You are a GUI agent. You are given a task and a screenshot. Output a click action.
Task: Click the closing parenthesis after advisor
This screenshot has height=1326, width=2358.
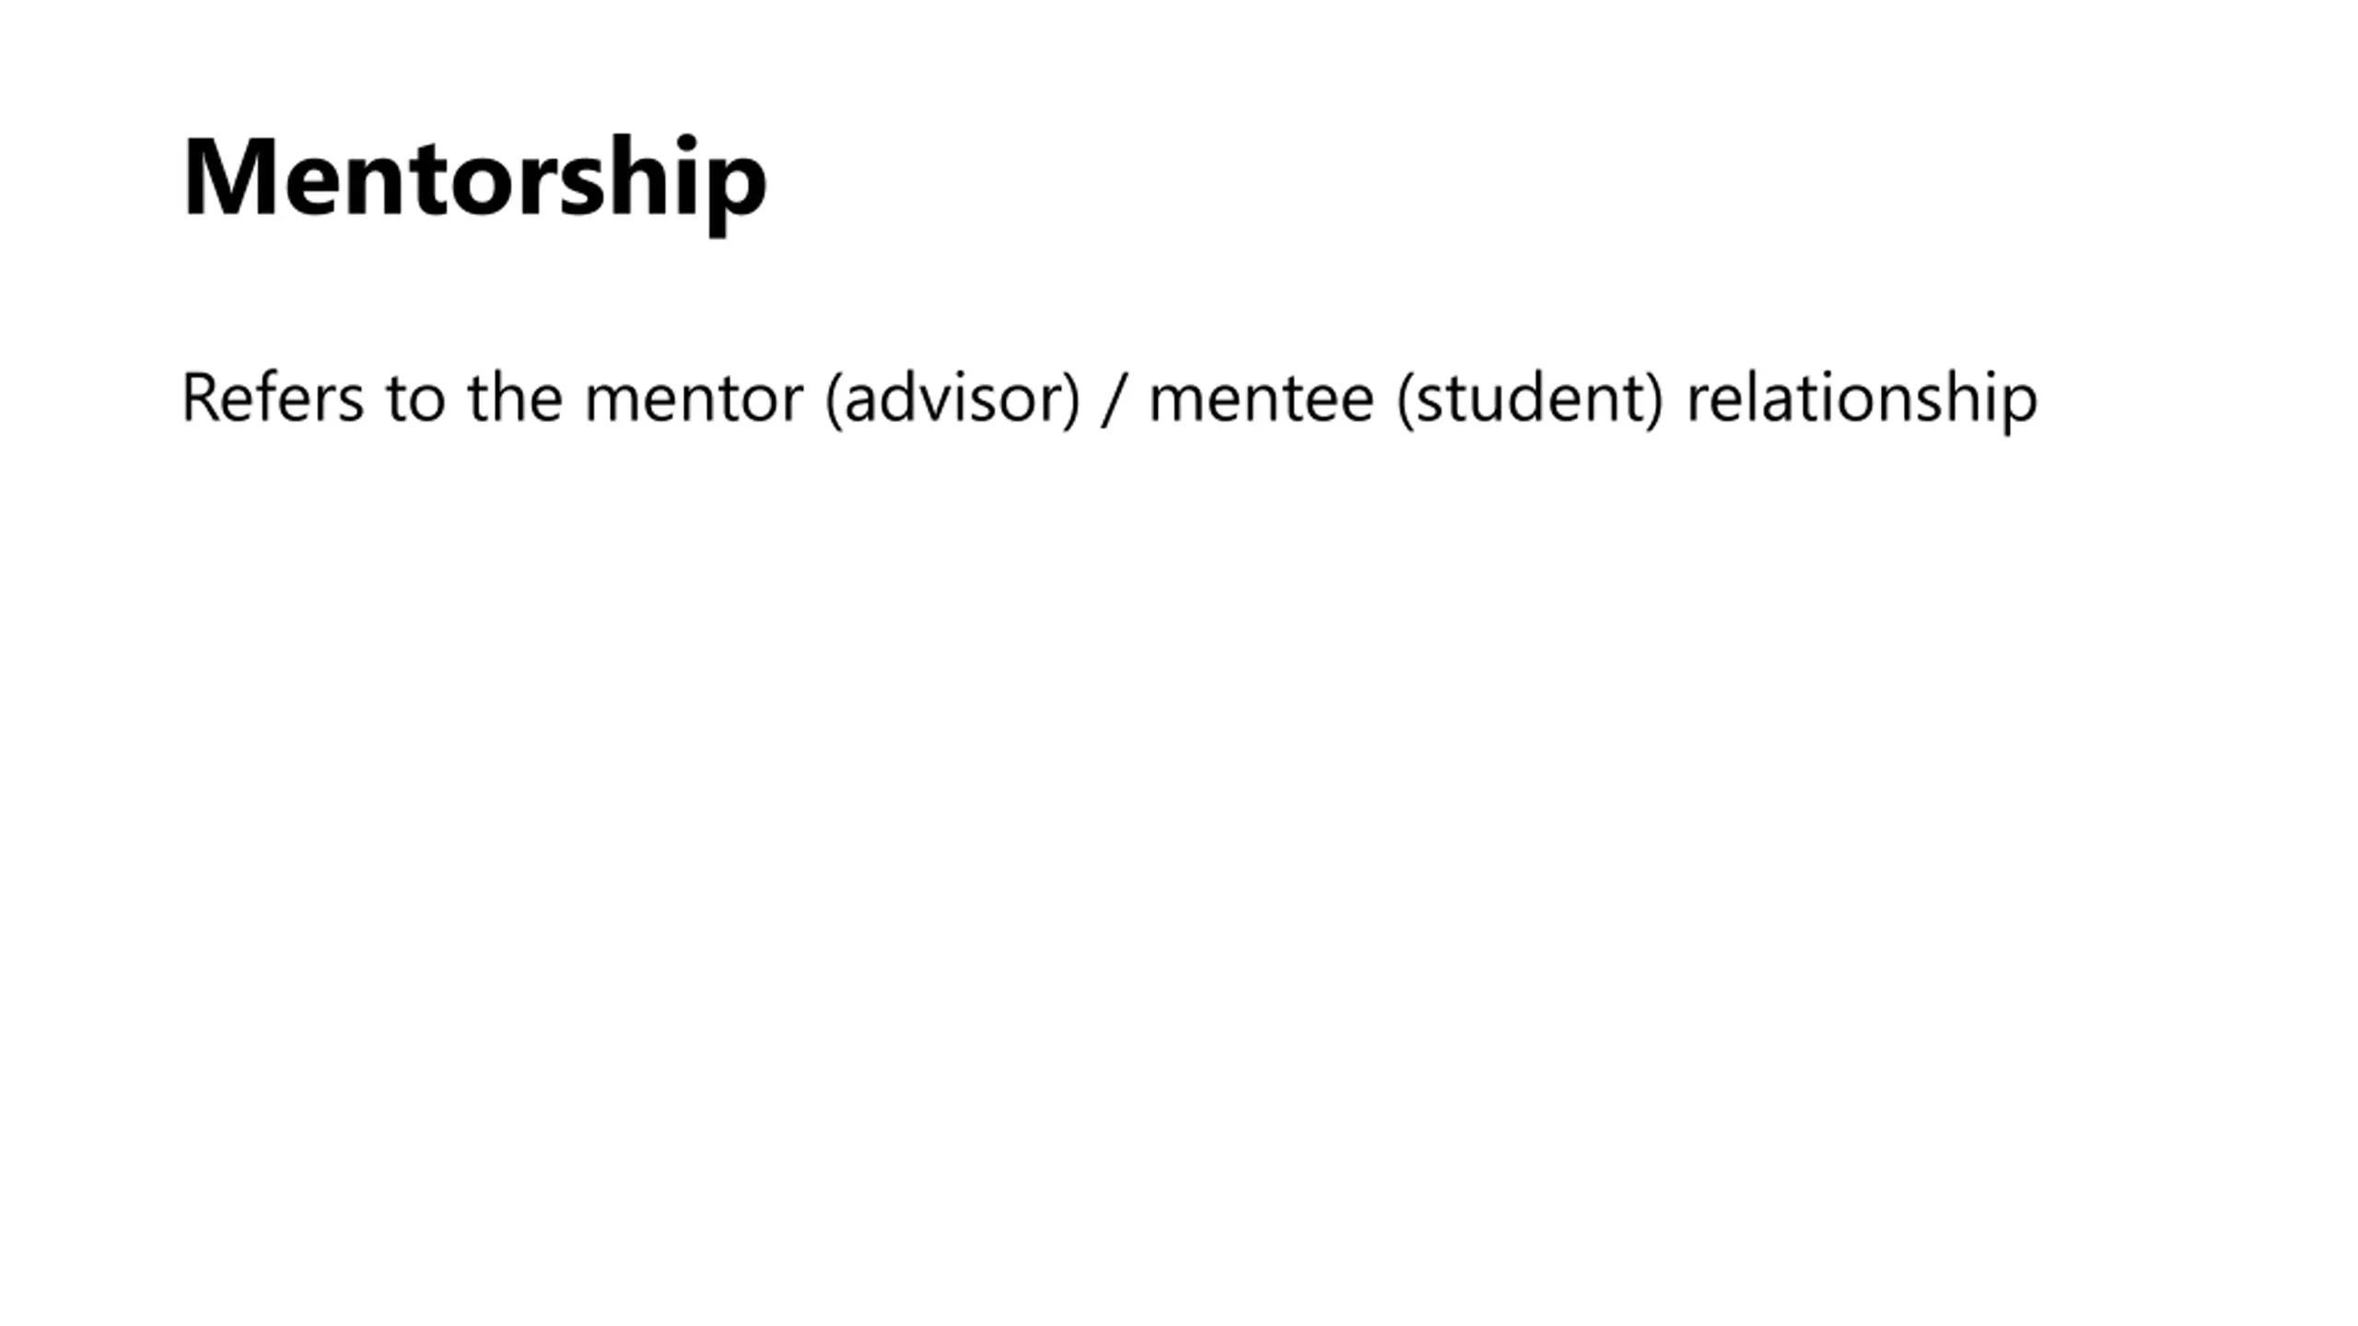pos(1070,400)
